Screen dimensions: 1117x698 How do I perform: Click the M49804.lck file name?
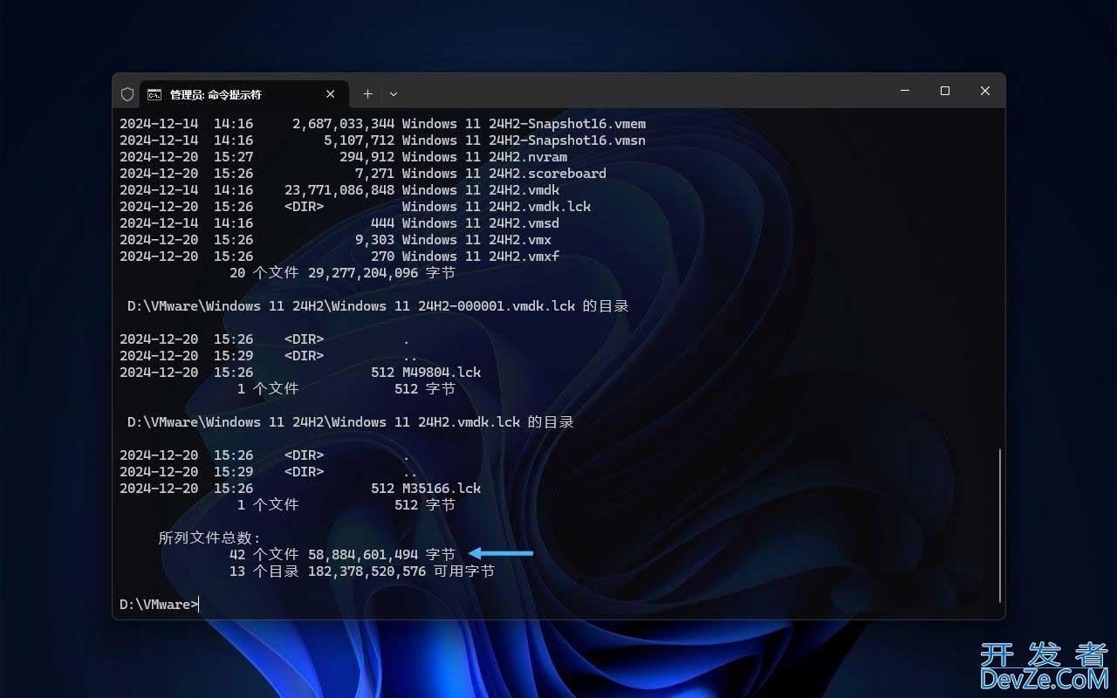(442, 373)
